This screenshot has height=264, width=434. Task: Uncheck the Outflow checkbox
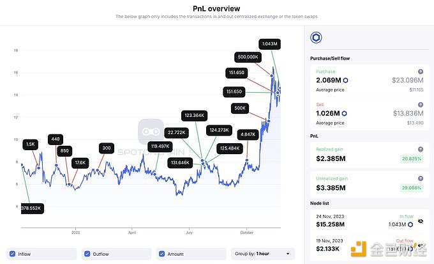pyautogui.click(x=87, y=254)
